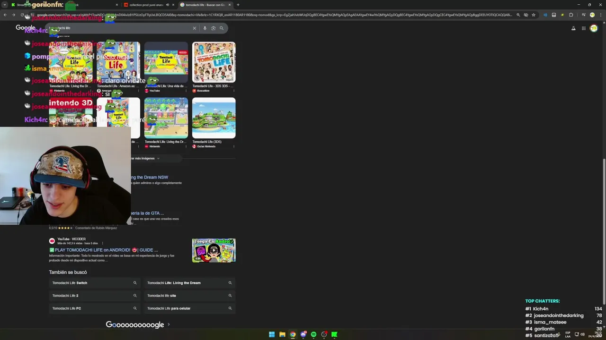Open the media control playlist icon
The image size is (606, 340).
click(x=583, y=15)
